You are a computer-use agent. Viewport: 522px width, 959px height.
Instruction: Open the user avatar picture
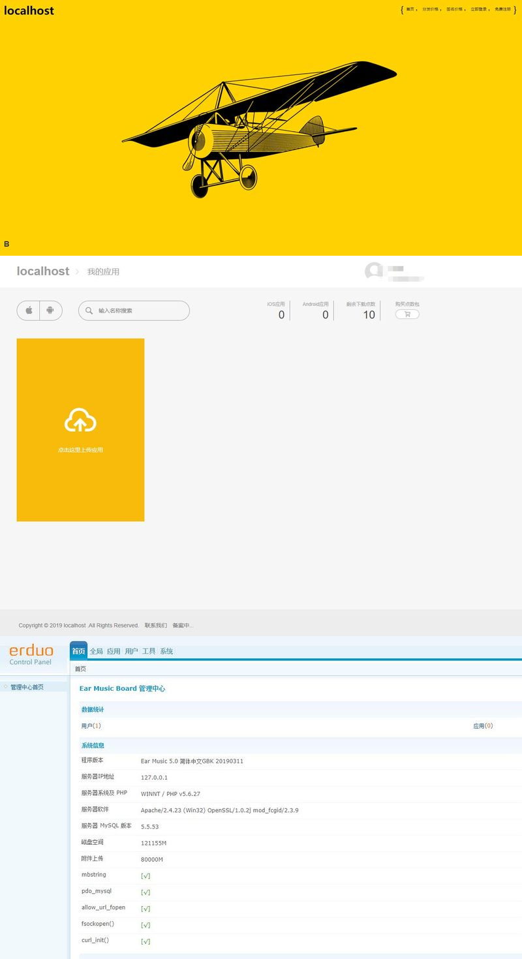click(374, 271)
